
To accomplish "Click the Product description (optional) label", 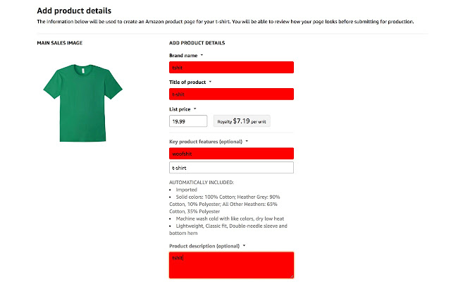I will click(204, 246).
